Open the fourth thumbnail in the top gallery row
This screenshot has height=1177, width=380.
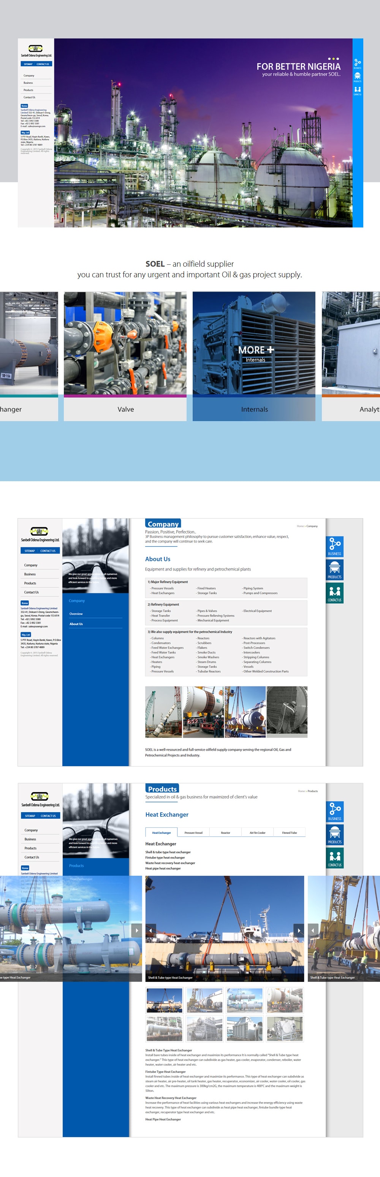coord(285,1000)
